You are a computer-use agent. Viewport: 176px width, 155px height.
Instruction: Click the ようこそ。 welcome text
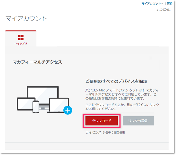[x=164, y=9]
